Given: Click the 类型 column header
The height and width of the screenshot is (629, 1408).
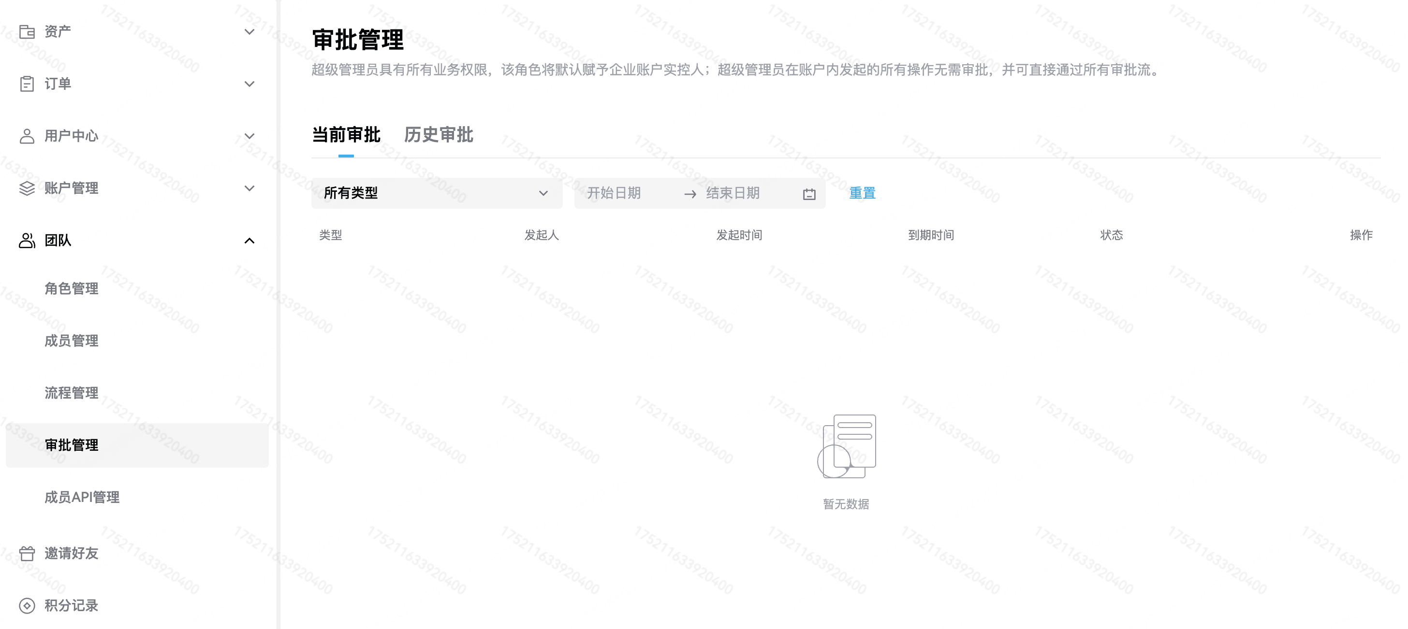Looking at the screenshot, I should (331, 235).
